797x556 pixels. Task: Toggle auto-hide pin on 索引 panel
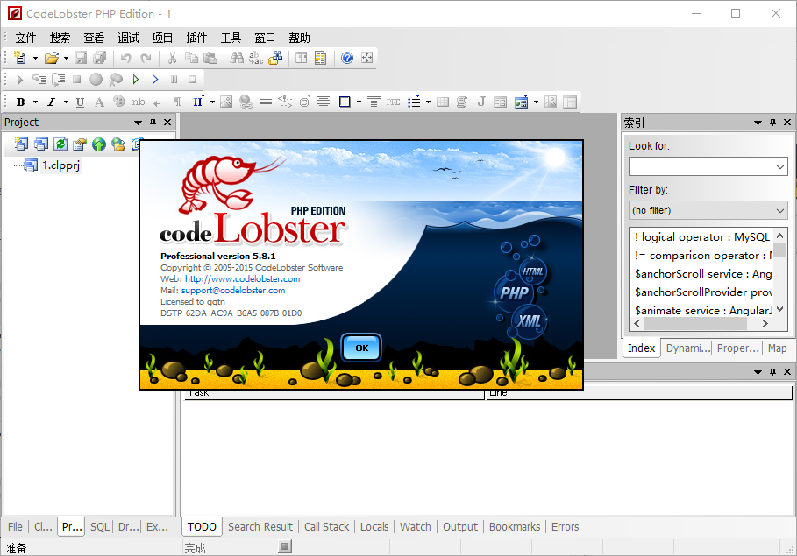(x=772, y=123)
